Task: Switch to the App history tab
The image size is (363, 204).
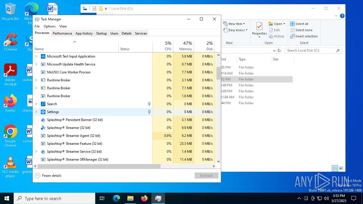Action: pos(84,33)
